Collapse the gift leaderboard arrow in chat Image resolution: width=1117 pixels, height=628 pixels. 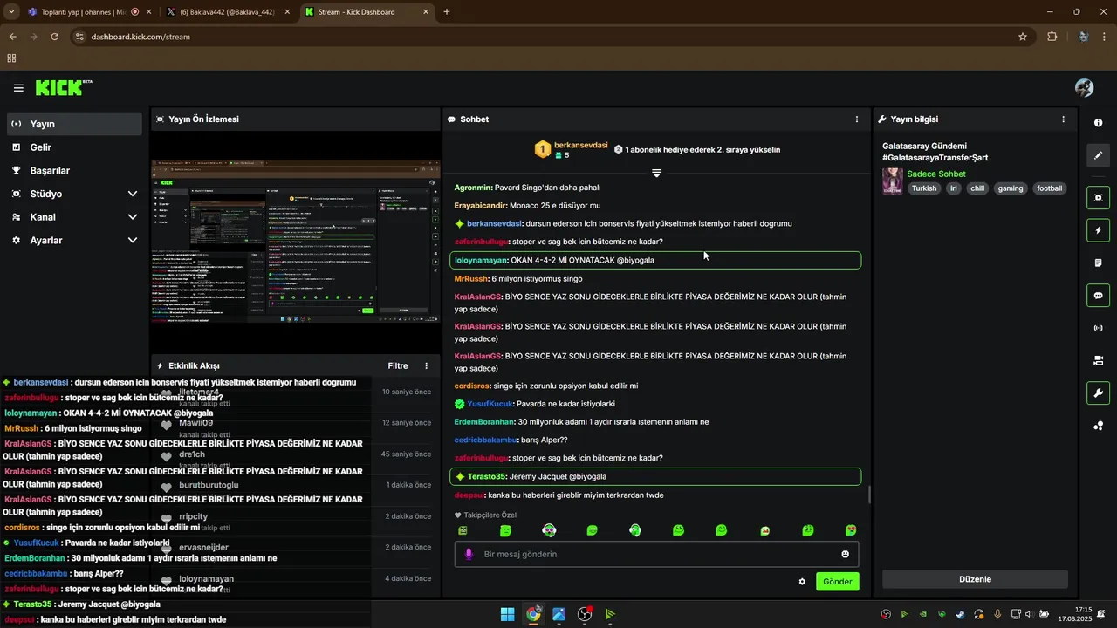click(x=656, y=173)
